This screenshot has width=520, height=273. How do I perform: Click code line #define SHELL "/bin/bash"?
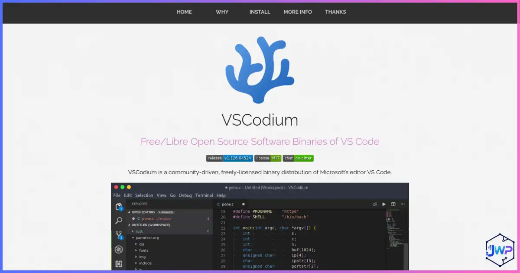[271, 217]
